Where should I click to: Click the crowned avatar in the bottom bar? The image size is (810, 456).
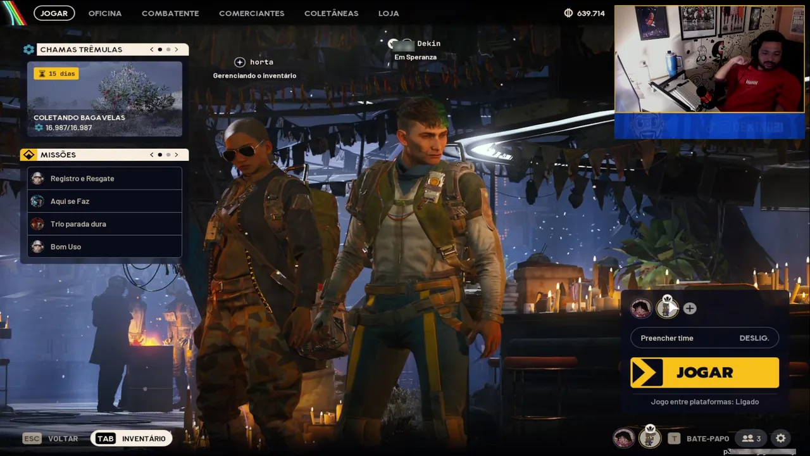649,437
